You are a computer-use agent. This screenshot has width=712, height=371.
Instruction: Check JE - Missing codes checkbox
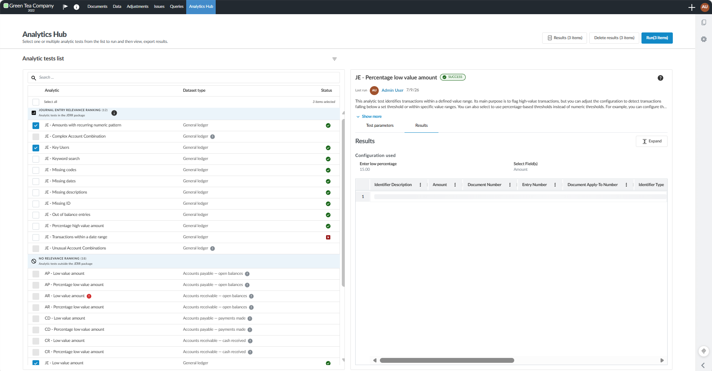pyautogui.click(x=36, y=170)
